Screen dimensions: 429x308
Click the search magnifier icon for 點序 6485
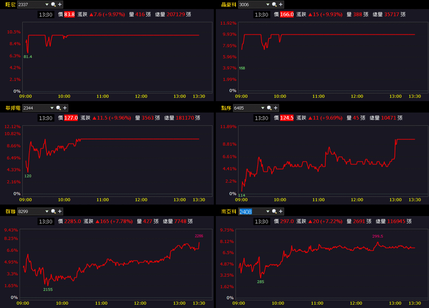click(269, 108)
